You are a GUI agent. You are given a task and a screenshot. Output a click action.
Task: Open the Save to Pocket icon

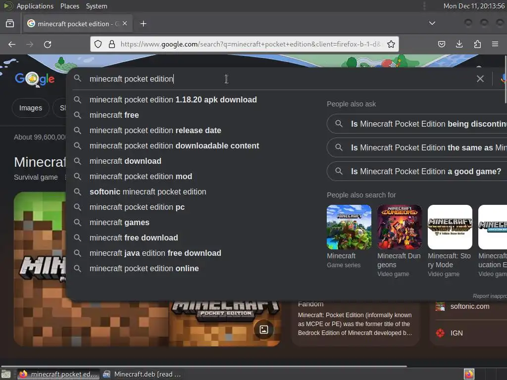click(442, 44)
